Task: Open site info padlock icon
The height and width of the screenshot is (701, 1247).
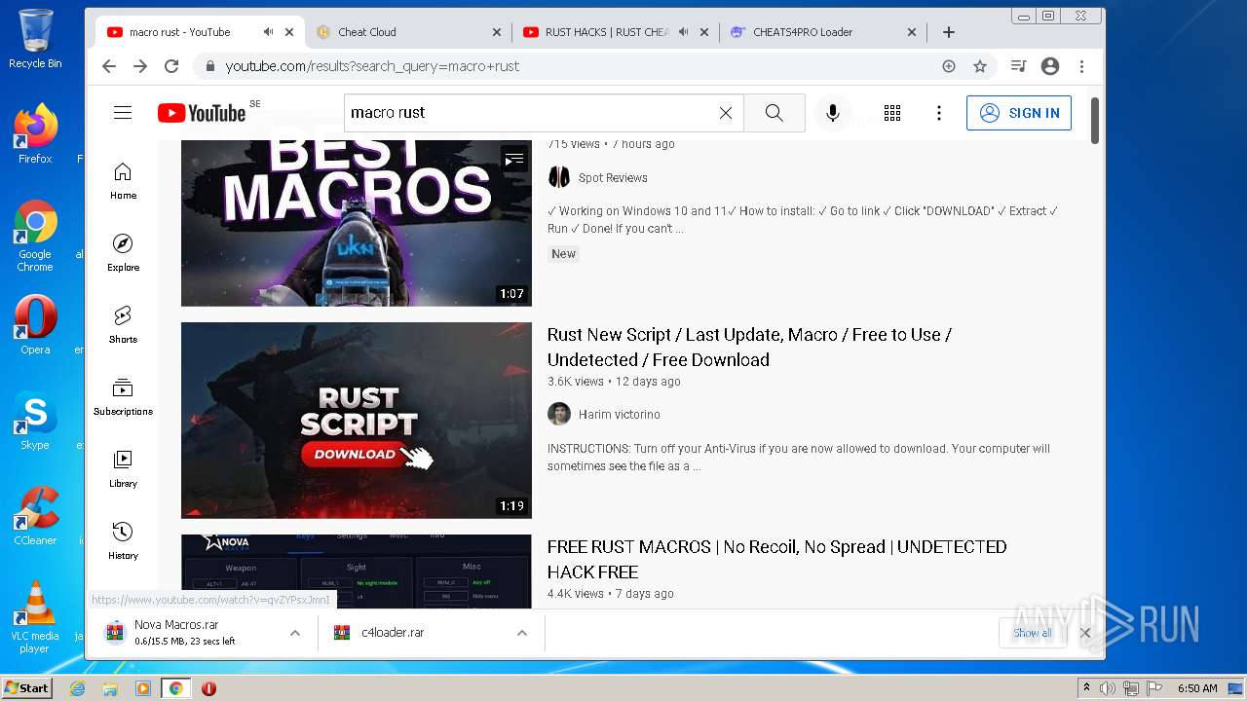Action: (209, 66)
